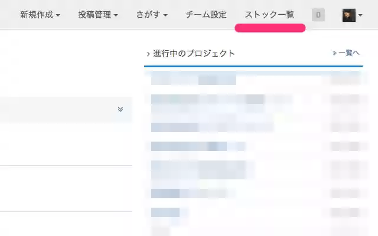Click the user avatar picture
Viewport: 378px width, 236px height.
pos(348,15)
